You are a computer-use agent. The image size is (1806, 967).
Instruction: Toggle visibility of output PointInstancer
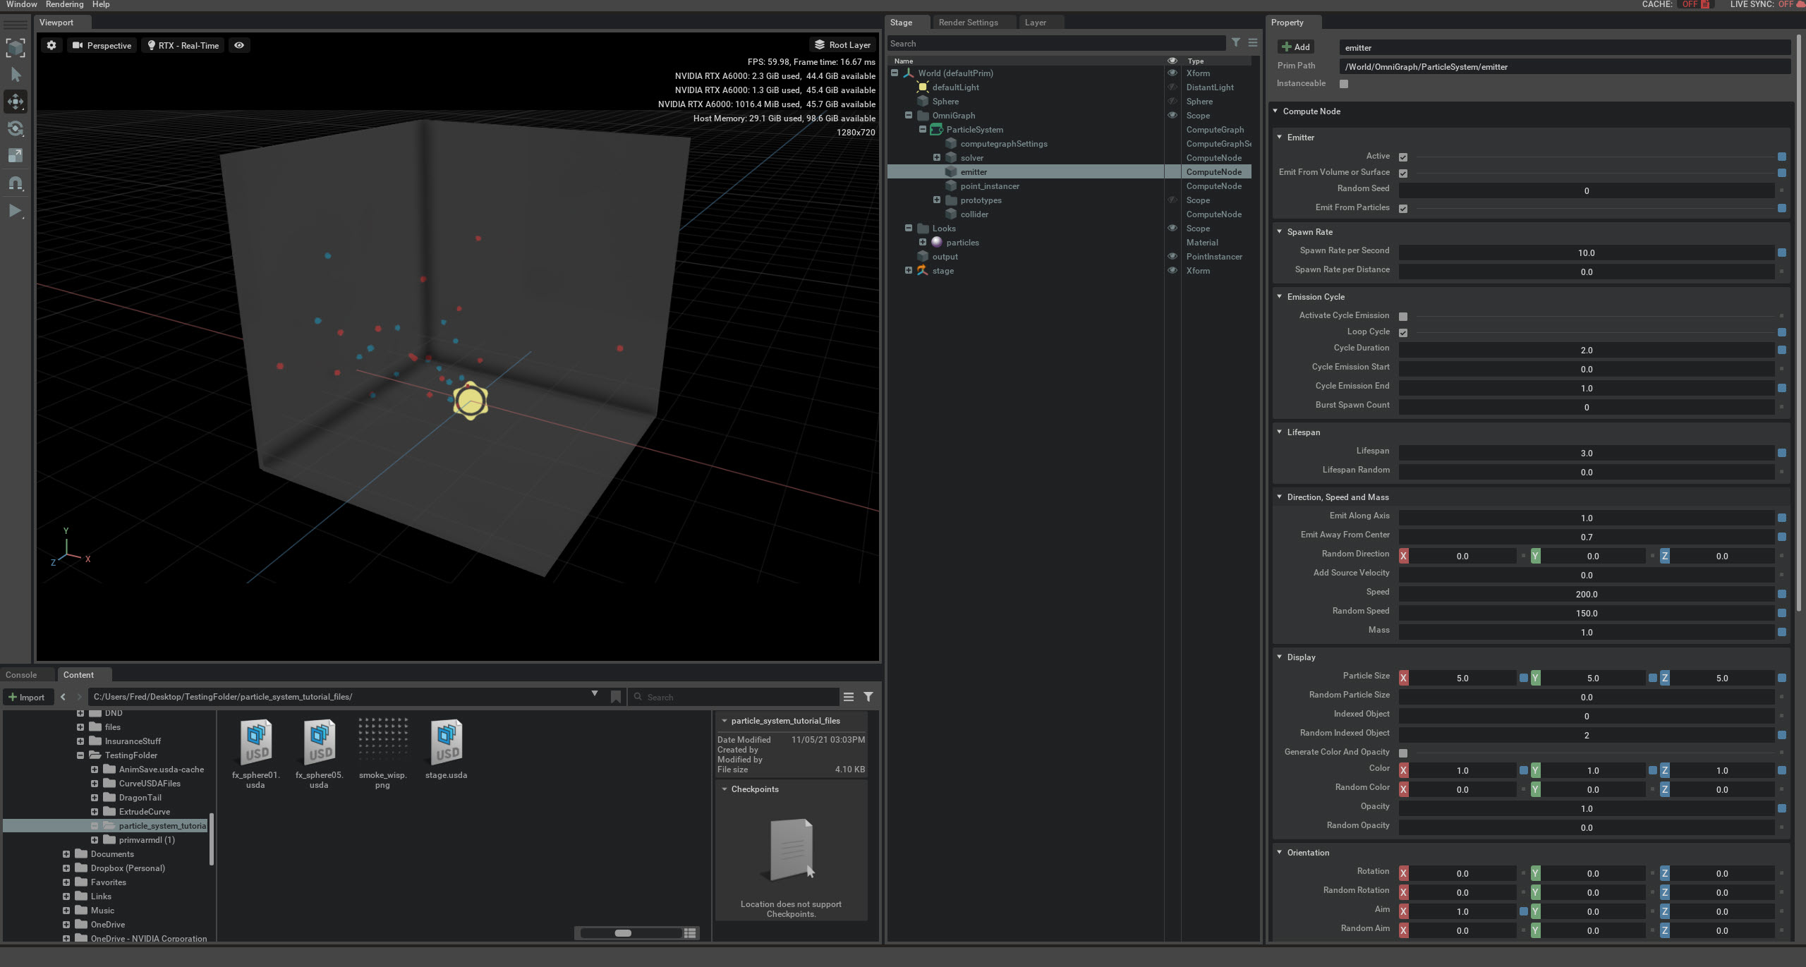(1172, 257)
